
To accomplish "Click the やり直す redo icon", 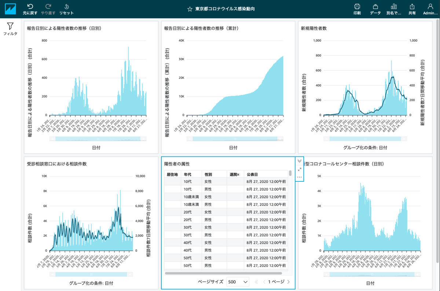I will coord(48,6).
